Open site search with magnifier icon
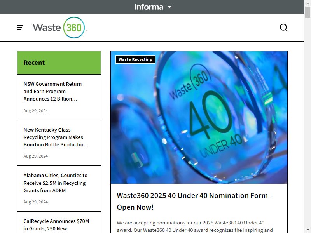 (x=284, y=28)
